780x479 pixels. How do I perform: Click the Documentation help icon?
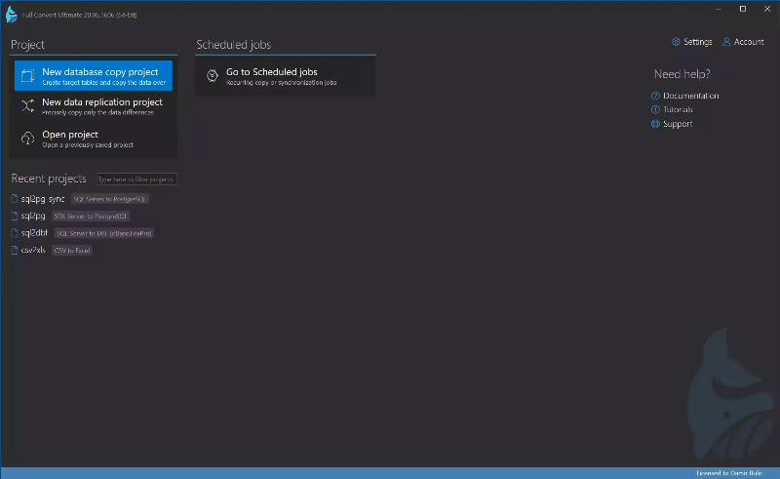coord(655,96)
